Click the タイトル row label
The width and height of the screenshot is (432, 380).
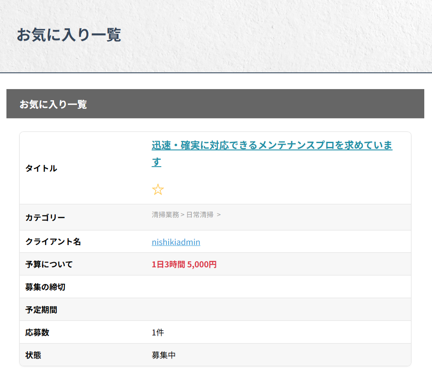click(x=41, y=168)
